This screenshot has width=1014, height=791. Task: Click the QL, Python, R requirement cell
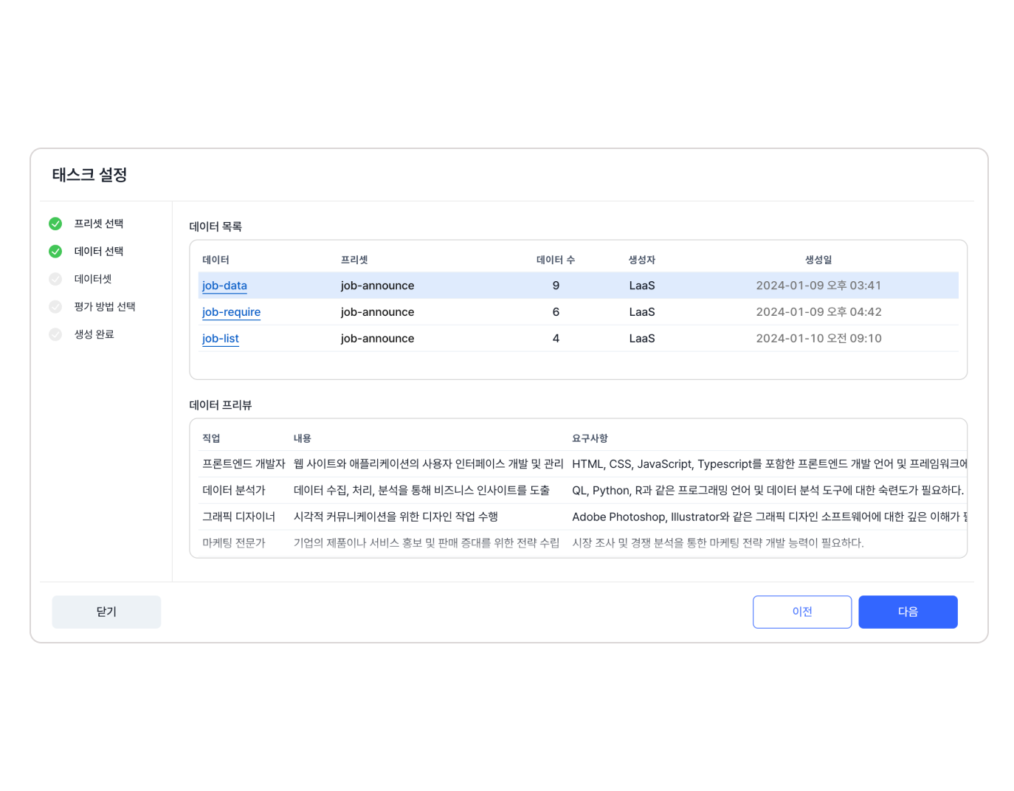pyautogui.click(x=768, y=491)
